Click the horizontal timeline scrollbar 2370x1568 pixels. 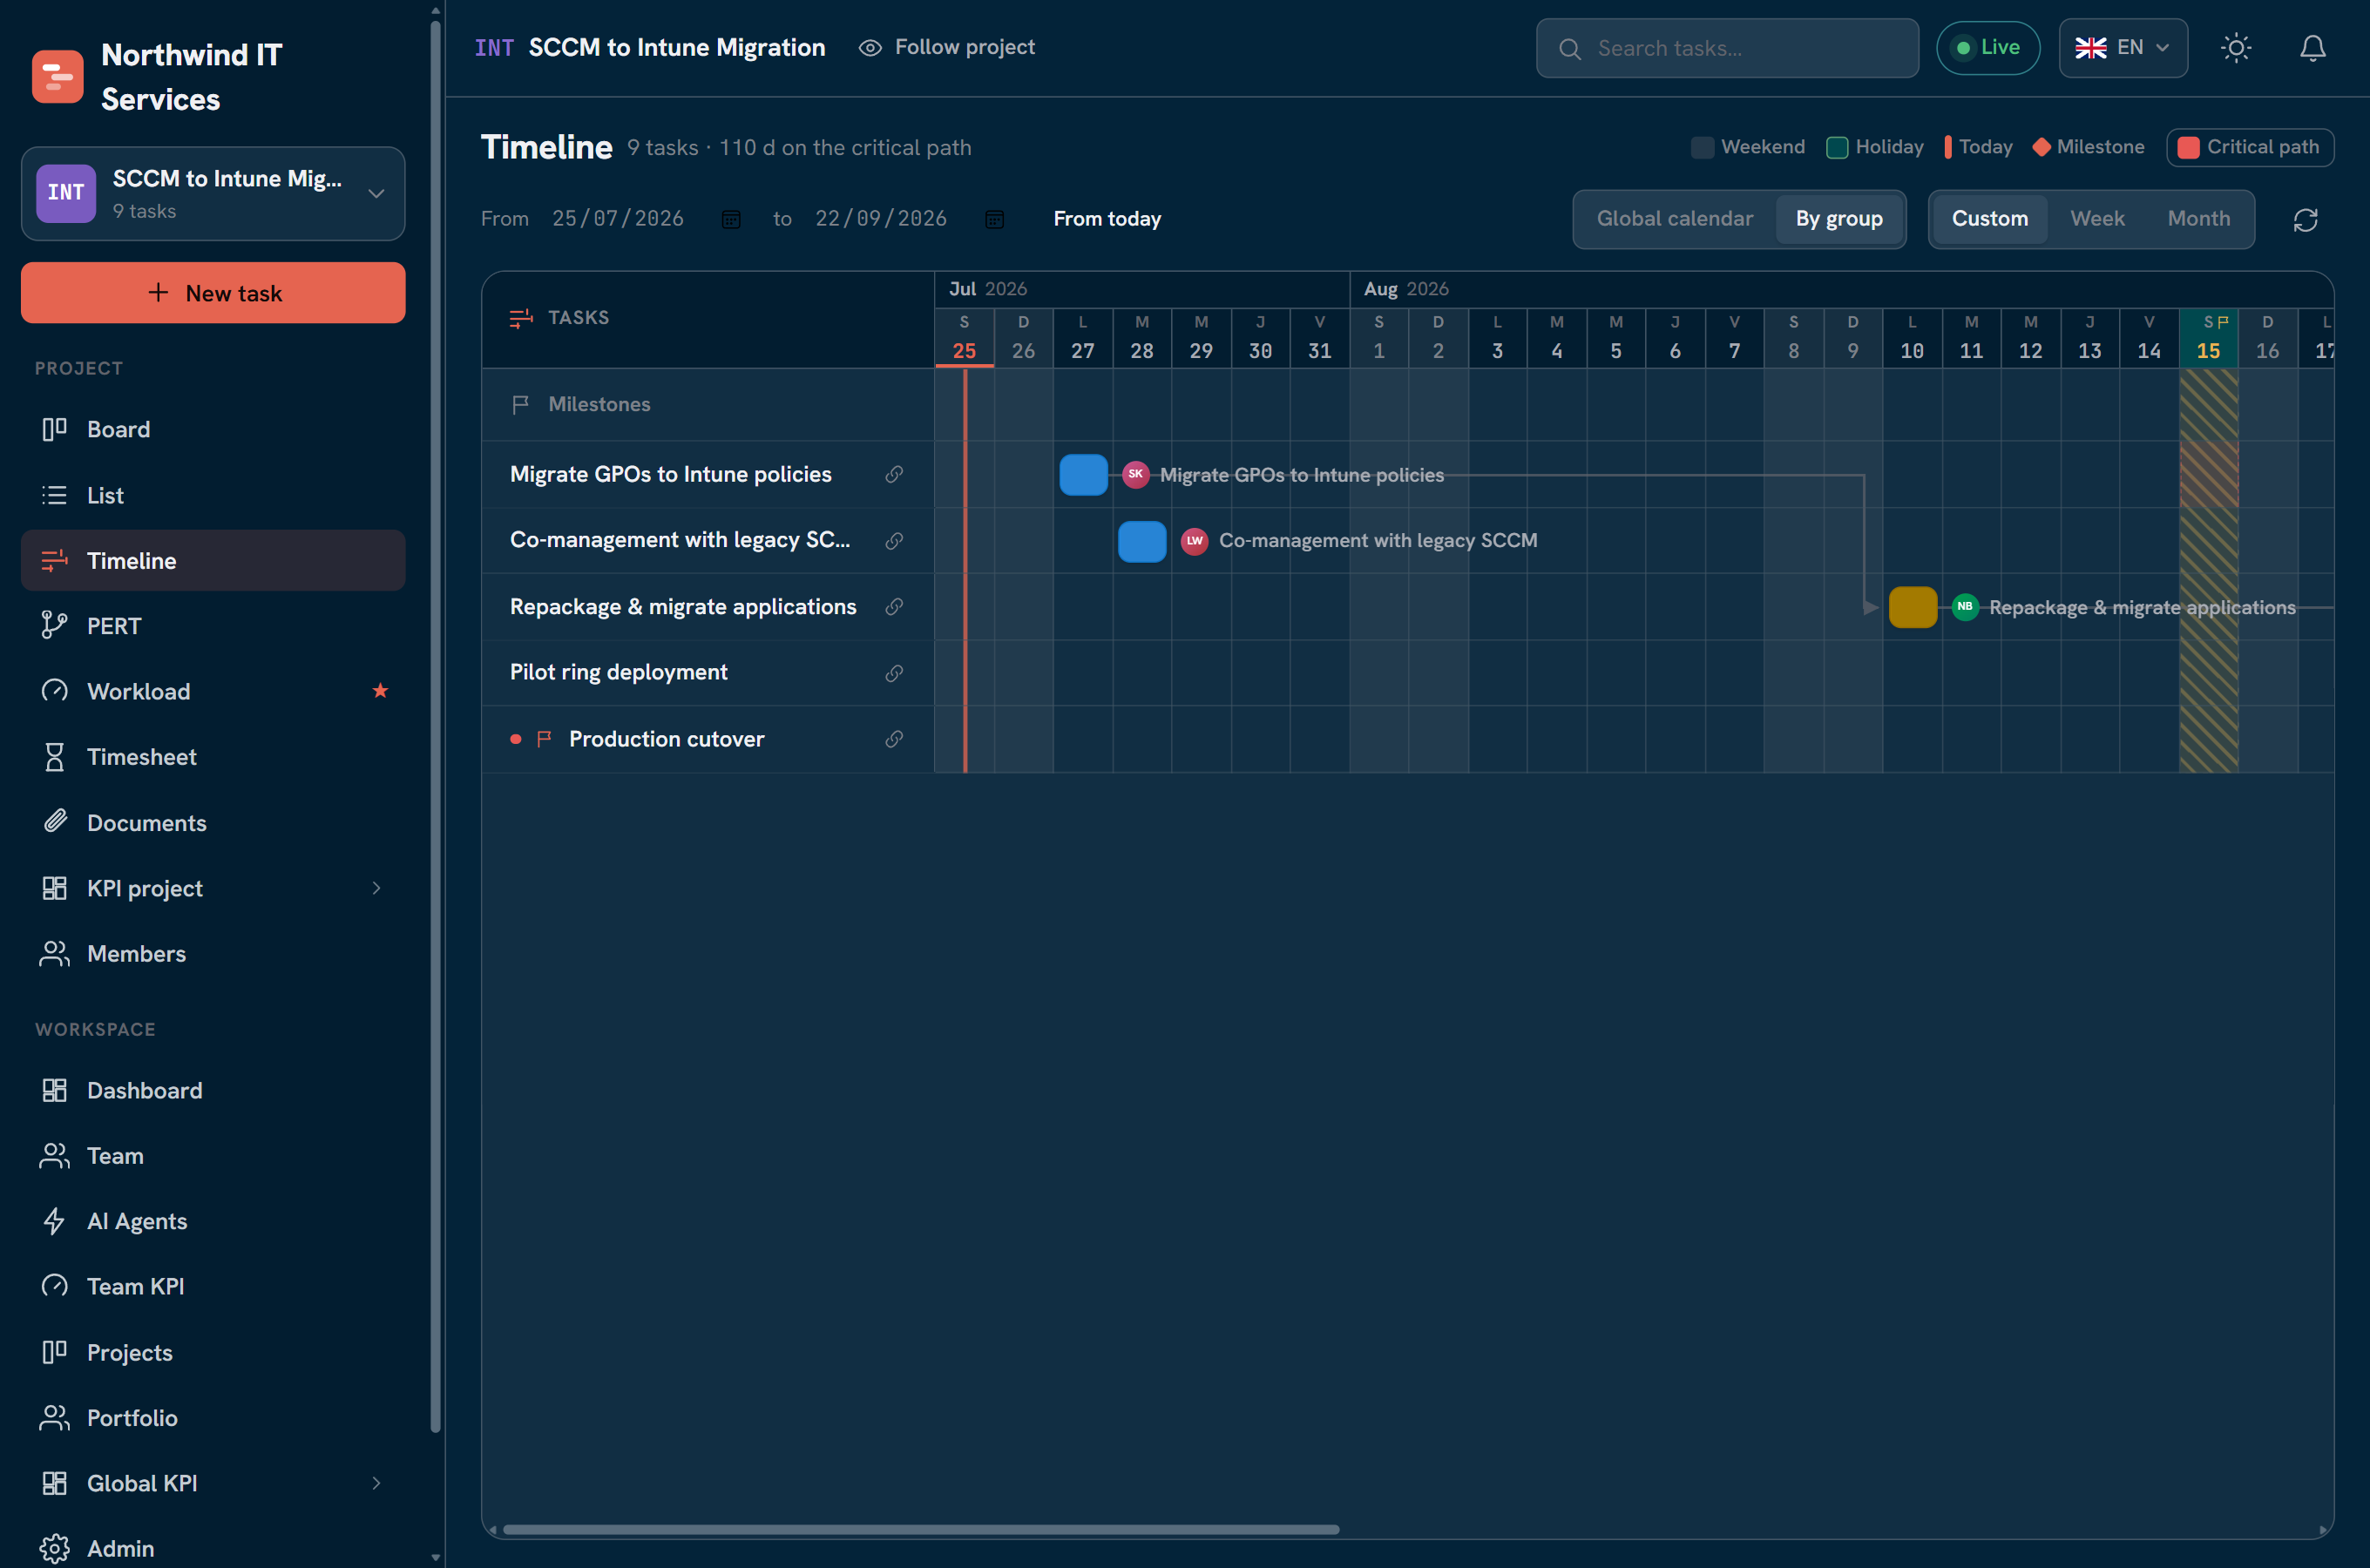click(921, 1529)
